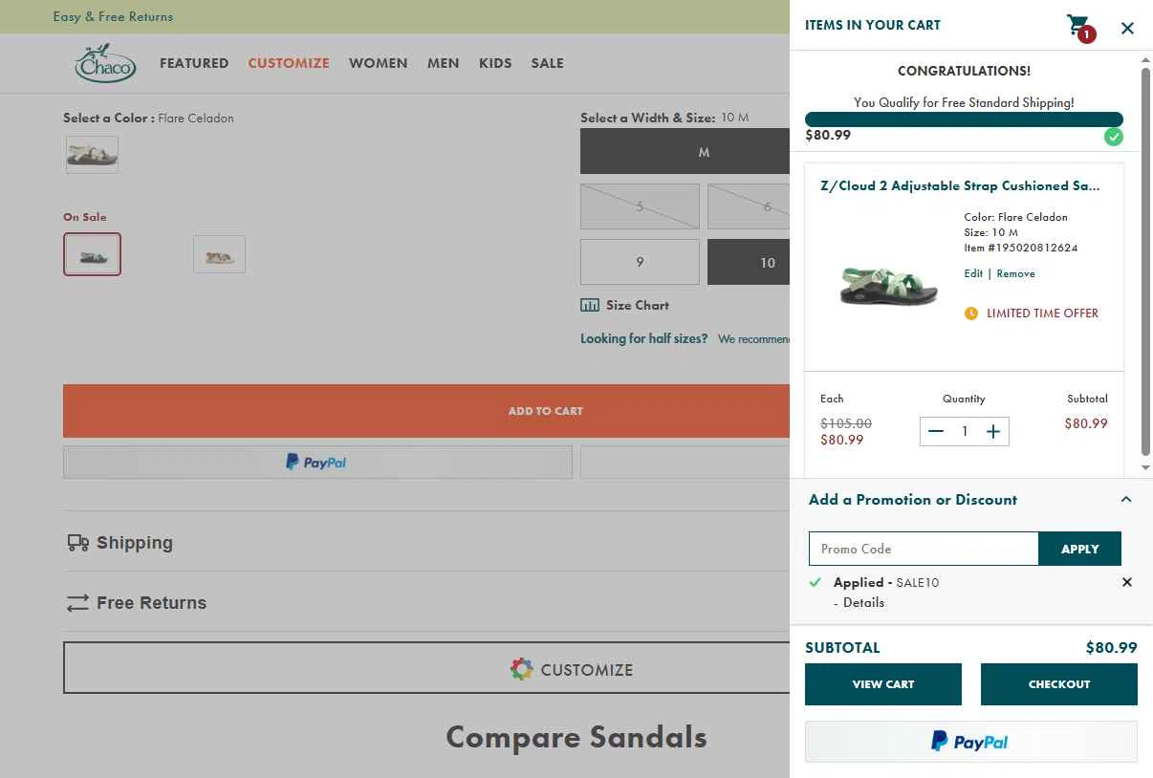1153x778 pixels.
Task: Select size 10
Action: [x=749, y=262]
